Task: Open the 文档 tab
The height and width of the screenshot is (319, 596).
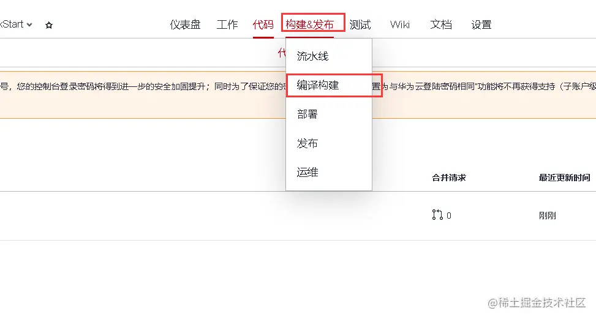Action: pyautogui.click(x=441, y=24)
